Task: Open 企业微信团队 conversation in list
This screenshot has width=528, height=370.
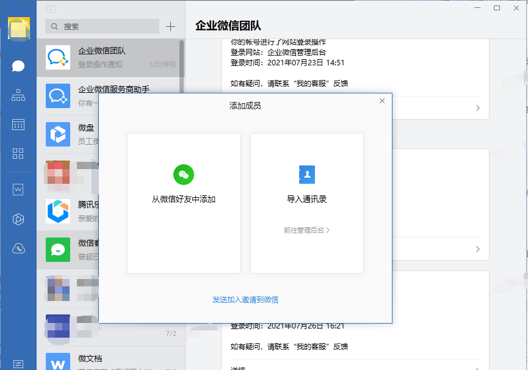Action: point(110,57)
